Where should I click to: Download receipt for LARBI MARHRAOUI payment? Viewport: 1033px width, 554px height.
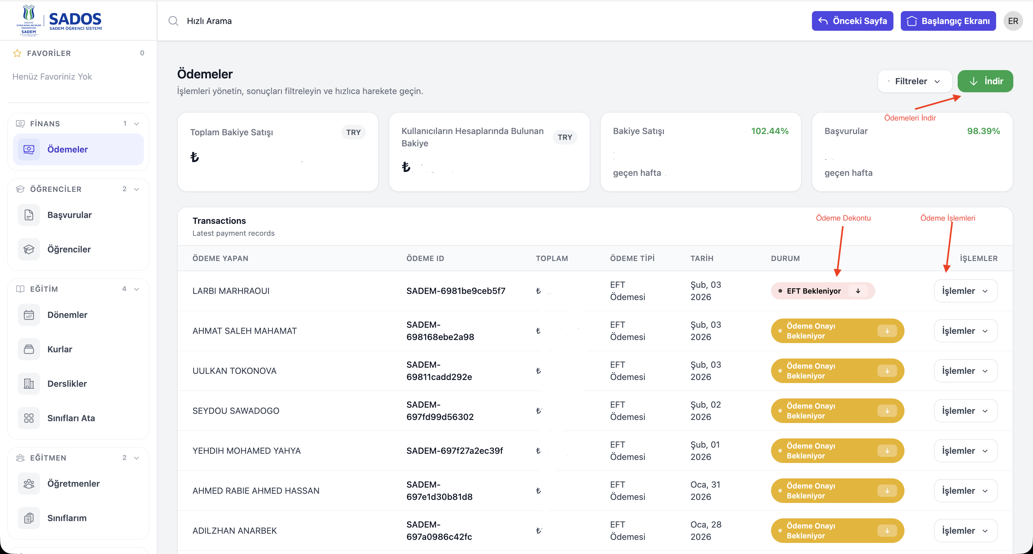pos(858,291)
